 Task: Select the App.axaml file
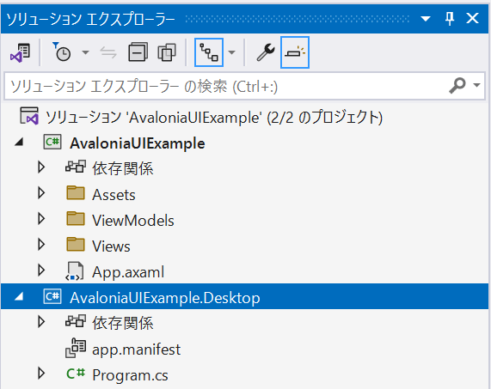click(x=128, y=272)
